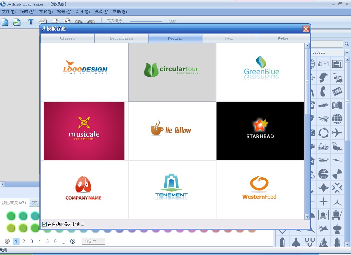
Task: Click next page arrow for color effects
Action: click(x=72, y=241)
